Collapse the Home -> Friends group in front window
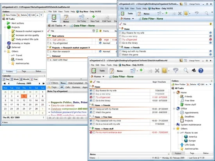The width and height of the screenshot is (215, 161). pyautogui.click(x=90, y=104)
